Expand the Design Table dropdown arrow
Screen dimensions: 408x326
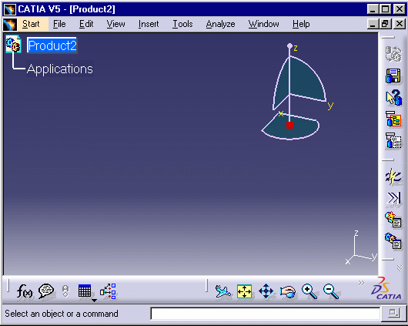point(94,301)
